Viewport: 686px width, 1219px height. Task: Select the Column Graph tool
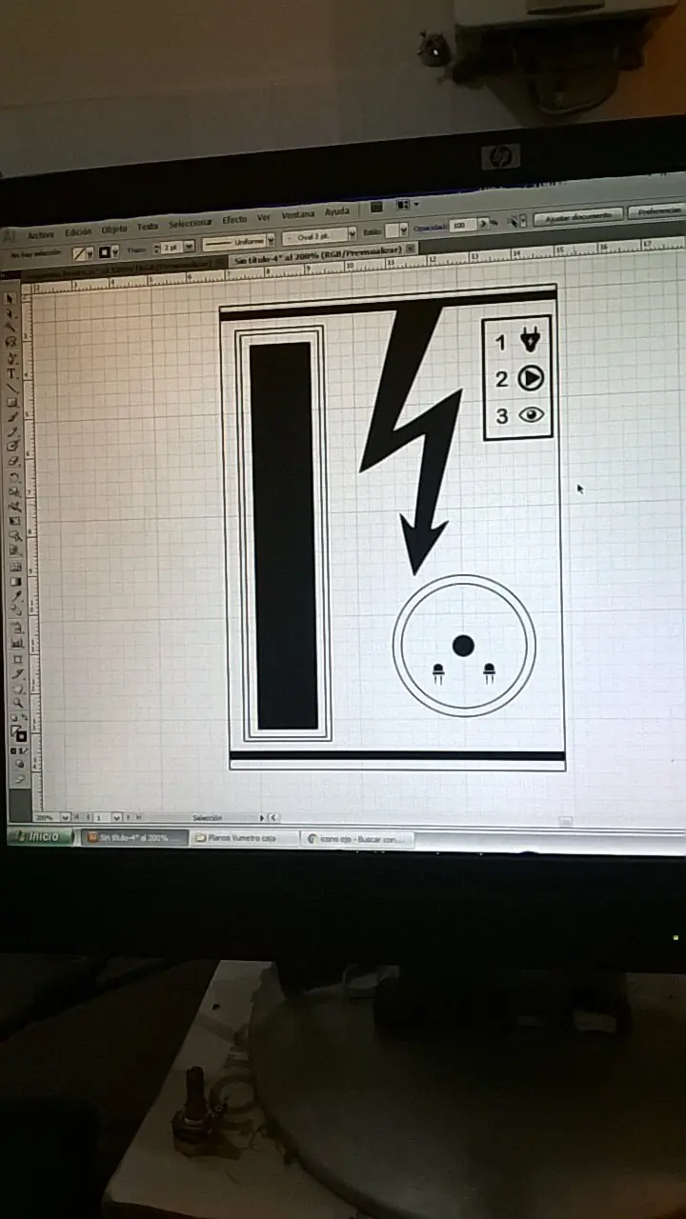tap(17, 642)
